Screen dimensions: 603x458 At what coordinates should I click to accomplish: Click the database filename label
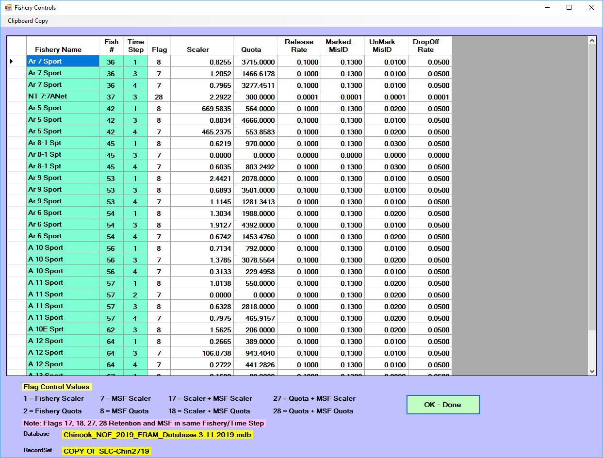158,435
